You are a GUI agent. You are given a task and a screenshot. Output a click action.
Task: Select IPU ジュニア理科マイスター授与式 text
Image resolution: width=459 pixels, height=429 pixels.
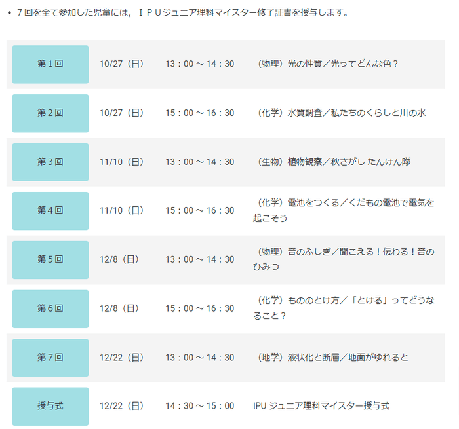pyautogui.click(x=321, y=406)
